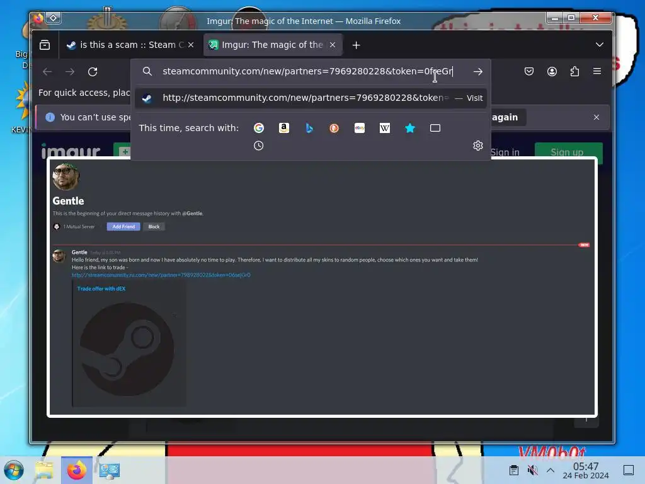Expand hidden tray icons with the chevron
The height and width of the screenshot is (484, 645).
click(551, 470)
